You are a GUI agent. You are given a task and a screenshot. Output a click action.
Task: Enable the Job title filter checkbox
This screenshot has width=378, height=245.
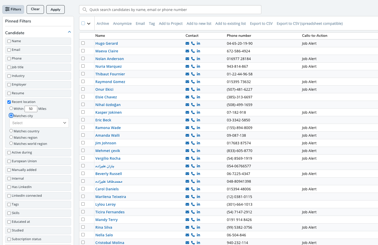[x=9, y=67]
